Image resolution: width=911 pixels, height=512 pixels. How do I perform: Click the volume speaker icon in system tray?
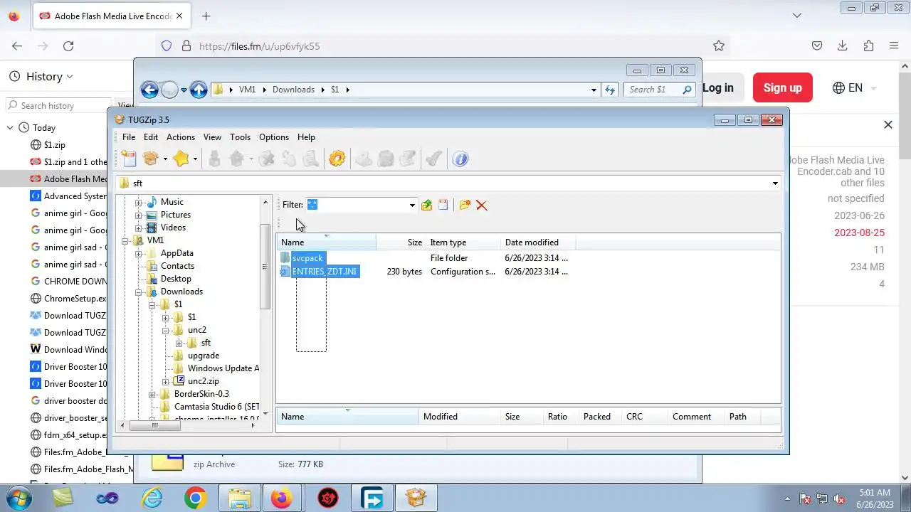pos(839,499)
